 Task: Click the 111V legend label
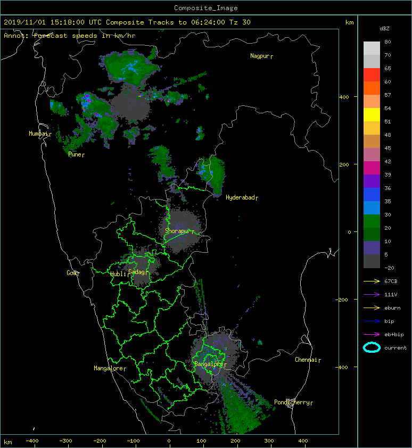pyautogui.click(x=391, y=295)
